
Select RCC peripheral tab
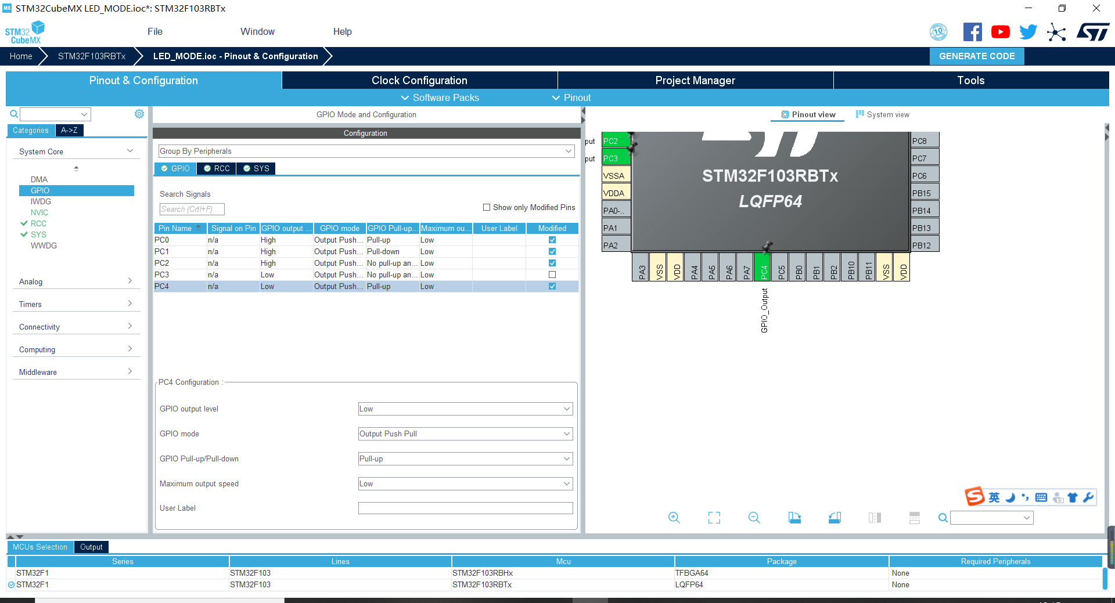[217, 168]
